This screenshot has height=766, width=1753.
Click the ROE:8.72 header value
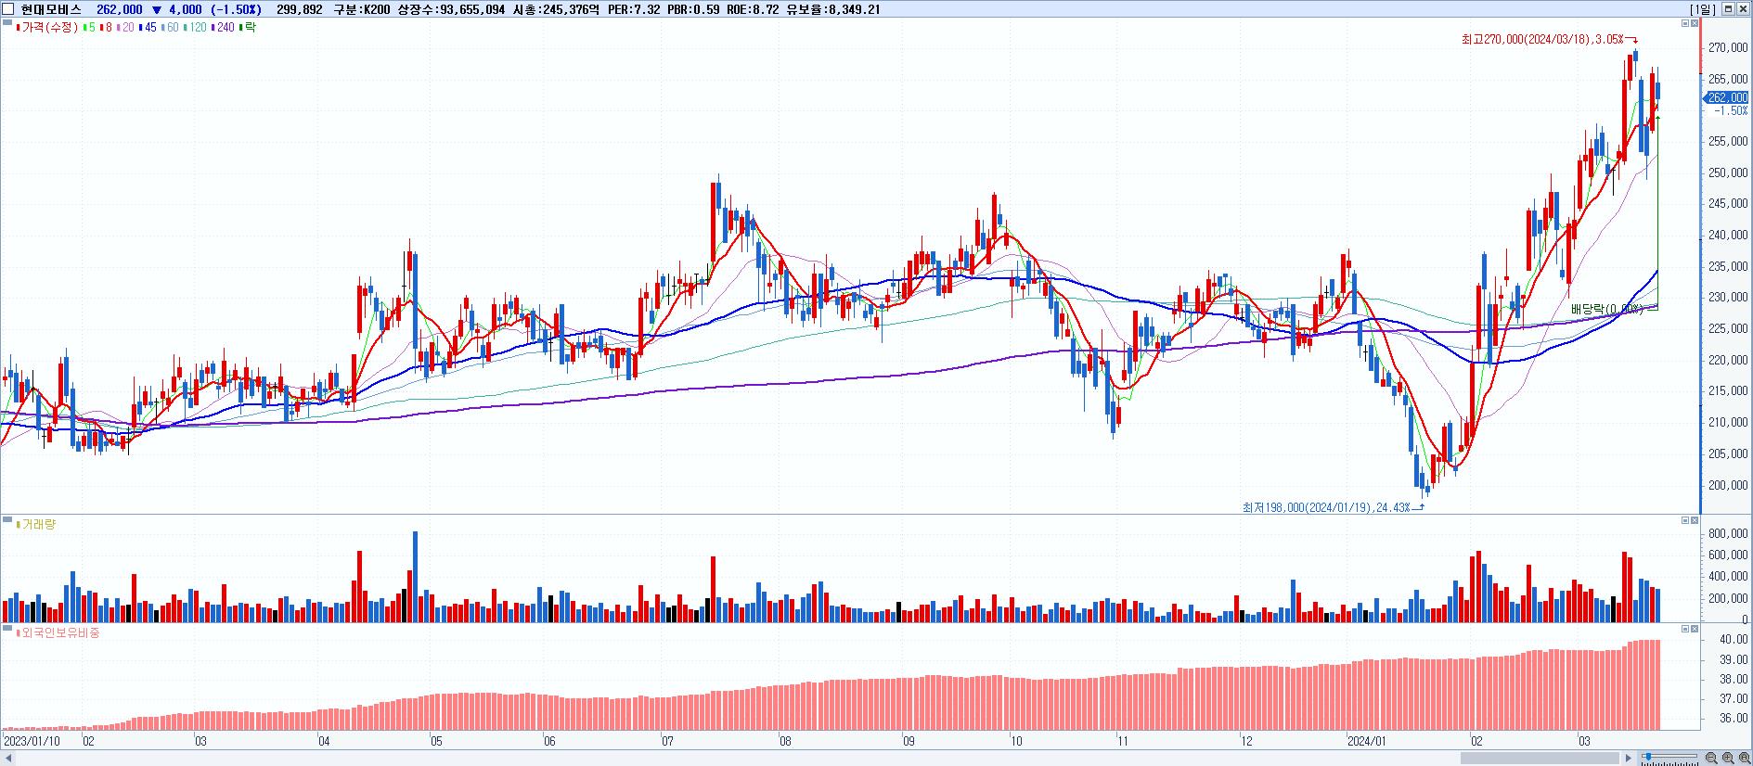click(x=753, y=9)
